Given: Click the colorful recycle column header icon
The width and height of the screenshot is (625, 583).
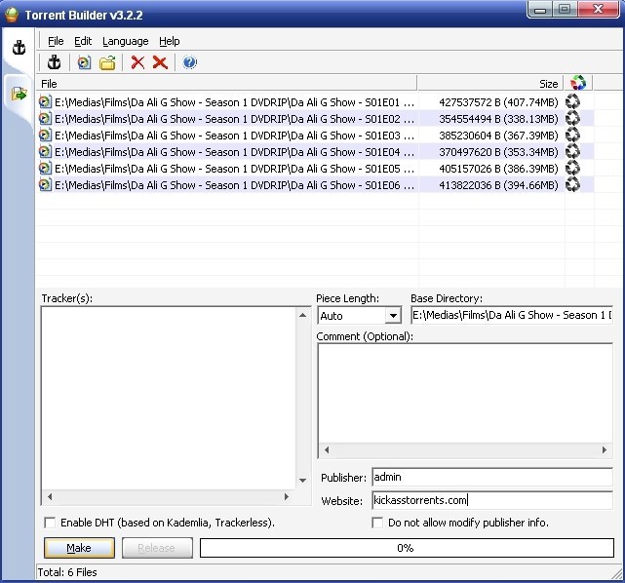Looking at the screenshot, I should click(x=578, y=83).
